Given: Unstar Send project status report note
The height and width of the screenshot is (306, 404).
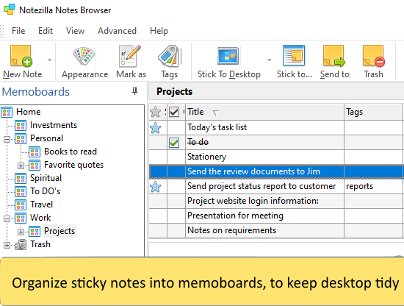Looking at the screenshot, I should pyautogui.click(x=156, y=187).
